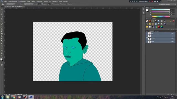Select the Clone Stamp tool
The height and width of the screenshot is (99, 177).
coord(2,29)
